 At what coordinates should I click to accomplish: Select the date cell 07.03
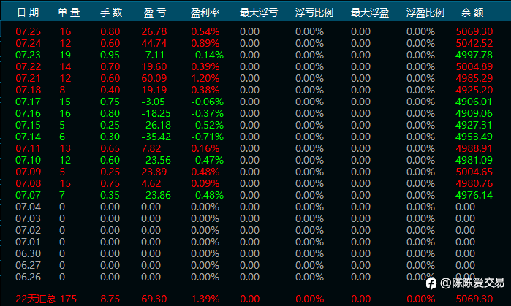point(29,219)
